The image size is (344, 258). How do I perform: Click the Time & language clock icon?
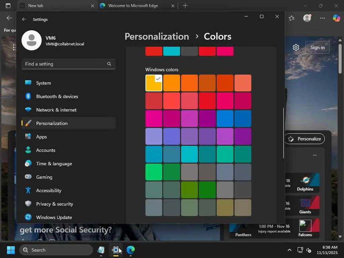[28, 164]
